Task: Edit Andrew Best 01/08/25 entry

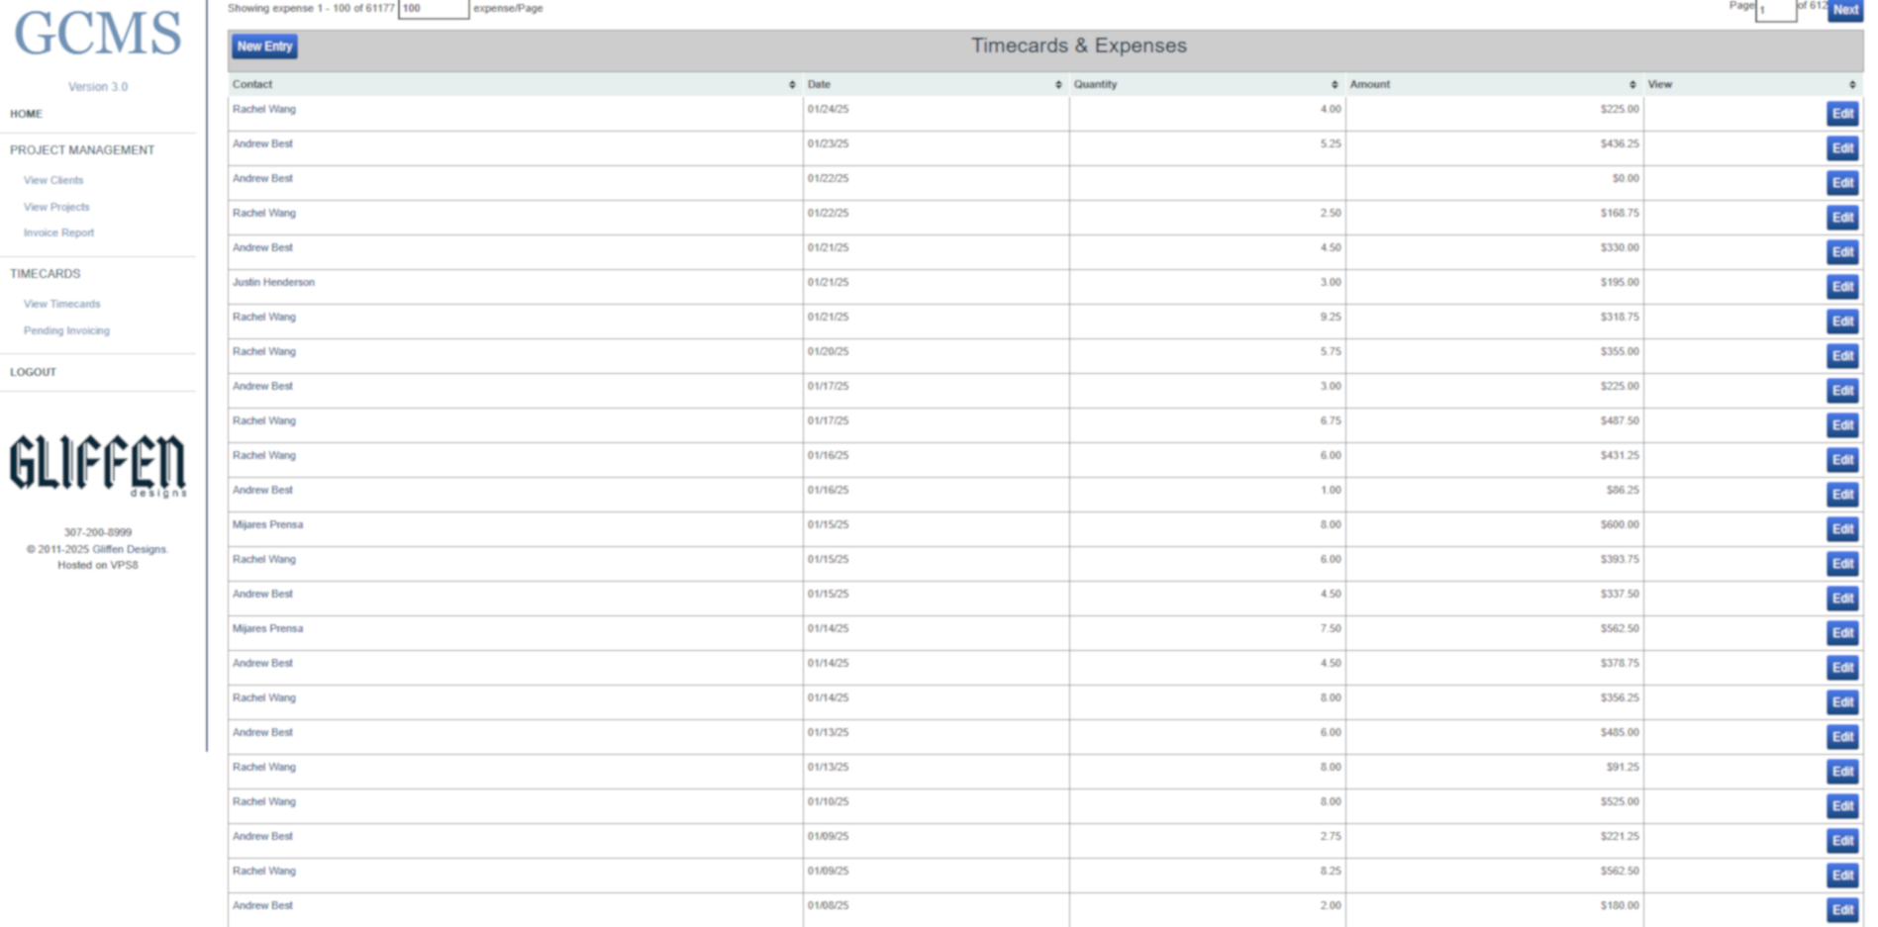Action: [1842, 910]
